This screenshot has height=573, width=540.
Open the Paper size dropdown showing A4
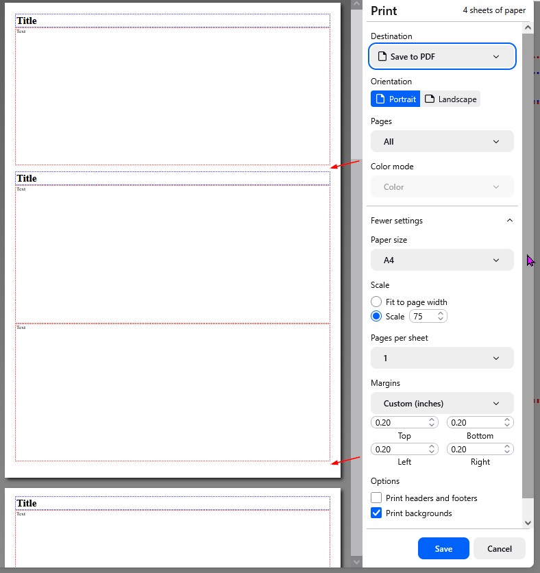click(x=442, y=260)
